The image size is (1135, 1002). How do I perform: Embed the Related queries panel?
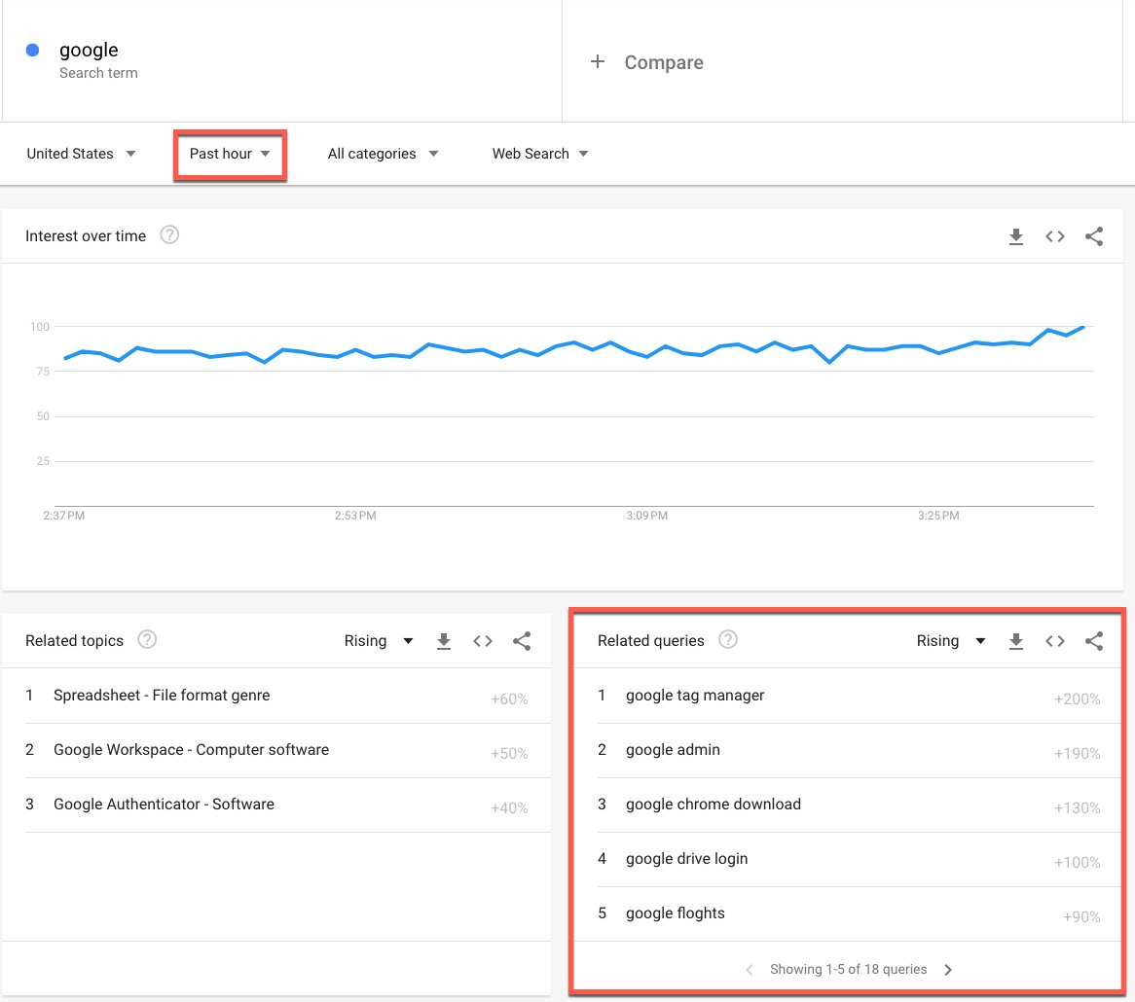point(1054,641)
